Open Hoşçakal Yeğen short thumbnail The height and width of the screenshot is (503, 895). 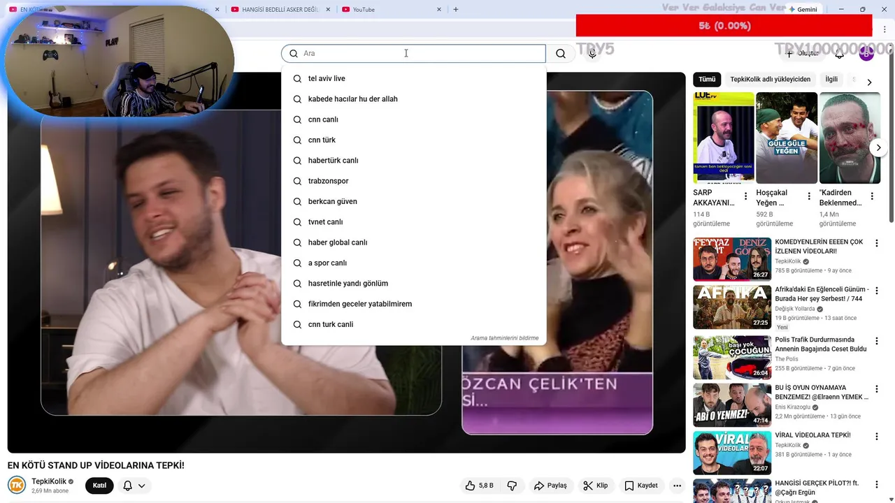click(x=787, y=138)
